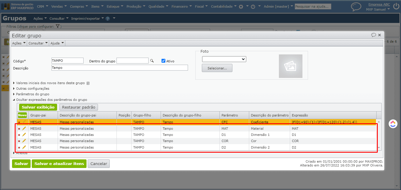Image resolution: width=401 pixels, height=190 pixels.
Task: Click Salvar e atualizar itens button
Action: [59, 164]
